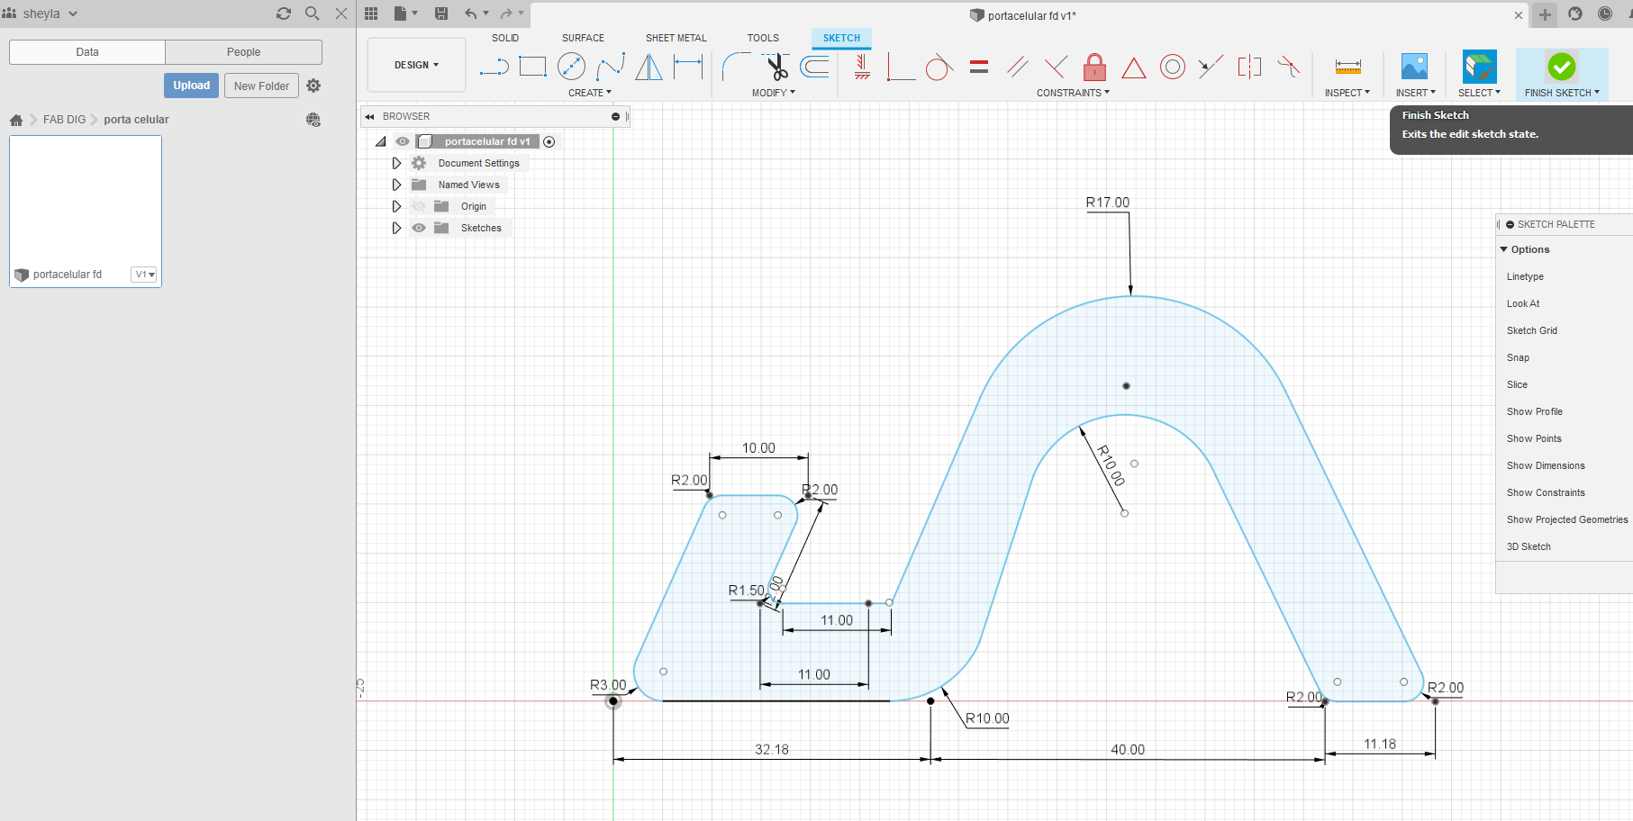Select the Fit Point Spline tool
This screenshot has height=821, width=1633.
coord(611,67)
